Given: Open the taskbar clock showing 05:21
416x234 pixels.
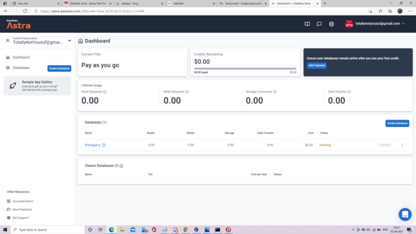Looking at the screenshot, I should pos(396,230).
